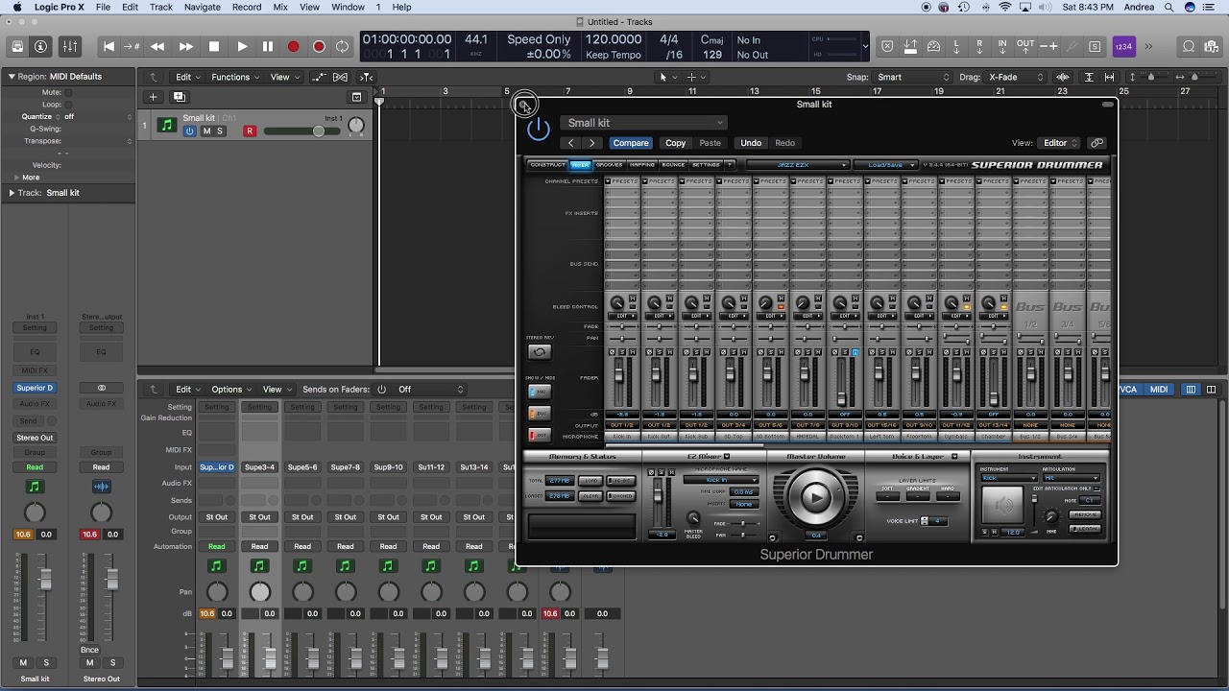Toggle the Waveform Zoom icon

[x=1063, y=77]
